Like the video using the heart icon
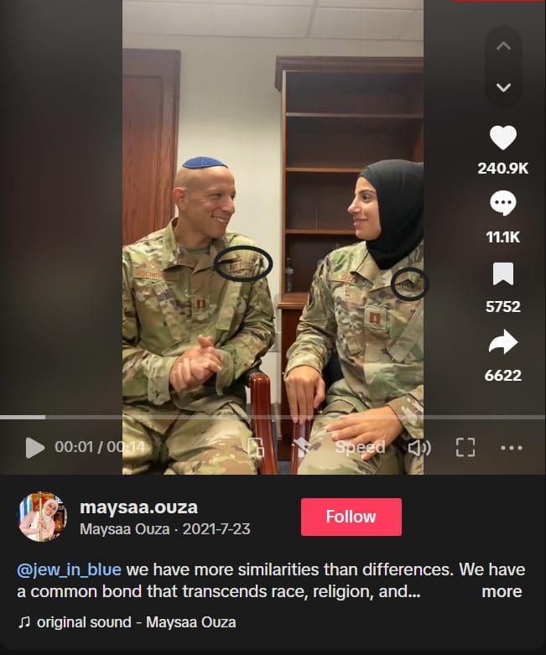 pos(503,138)
